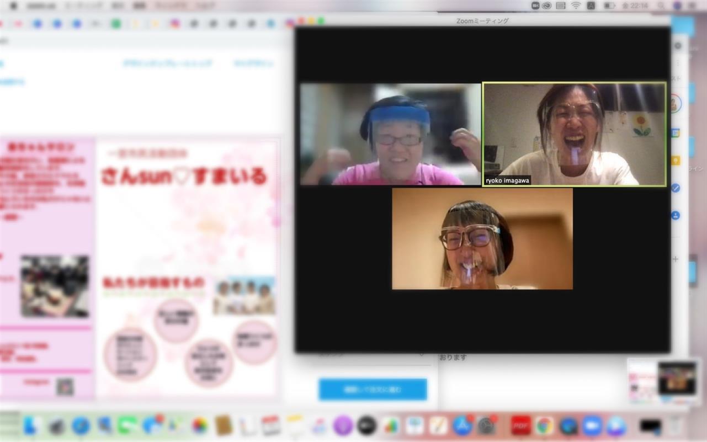
Task: Open the Zoom app in the Dock
Action: (592, 425)
